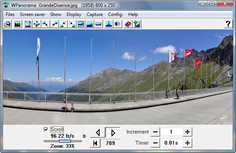Click the scroll right arrow button
Screen dimensions: 236x153
click(113, 132)
